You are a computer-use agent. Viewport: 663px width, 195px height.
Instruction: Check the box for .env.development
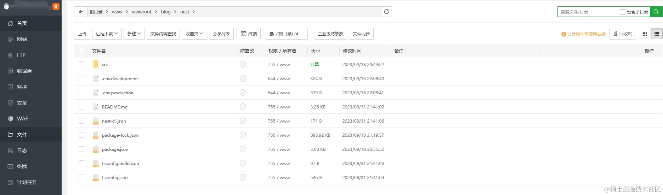(81, 78)
